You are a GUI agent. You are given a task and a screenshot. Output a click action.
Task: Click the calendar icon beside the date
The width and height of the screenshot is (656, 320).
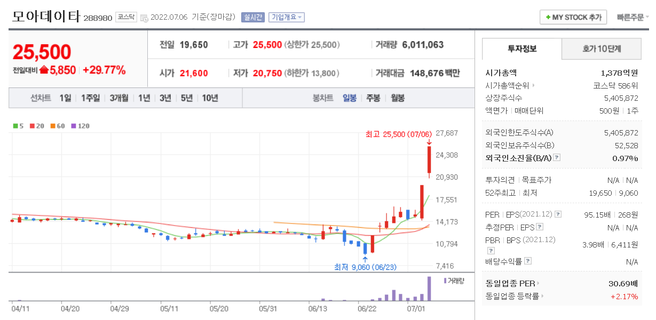pos(144,18)
